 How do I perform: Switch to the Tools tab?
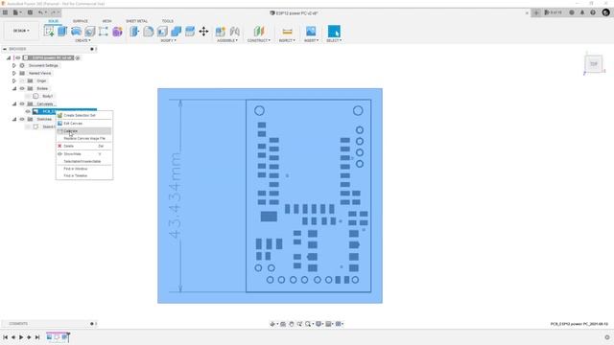pos(168,21)
